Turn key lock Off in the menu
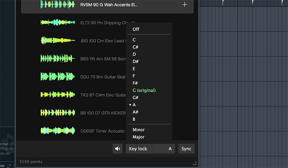Viewport: 288px width, 168px height. click(x=136, y=29)
